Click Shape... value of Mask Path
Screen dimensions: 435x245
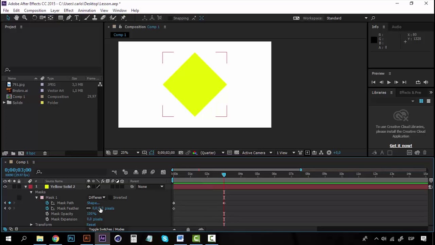click(93, 203)
